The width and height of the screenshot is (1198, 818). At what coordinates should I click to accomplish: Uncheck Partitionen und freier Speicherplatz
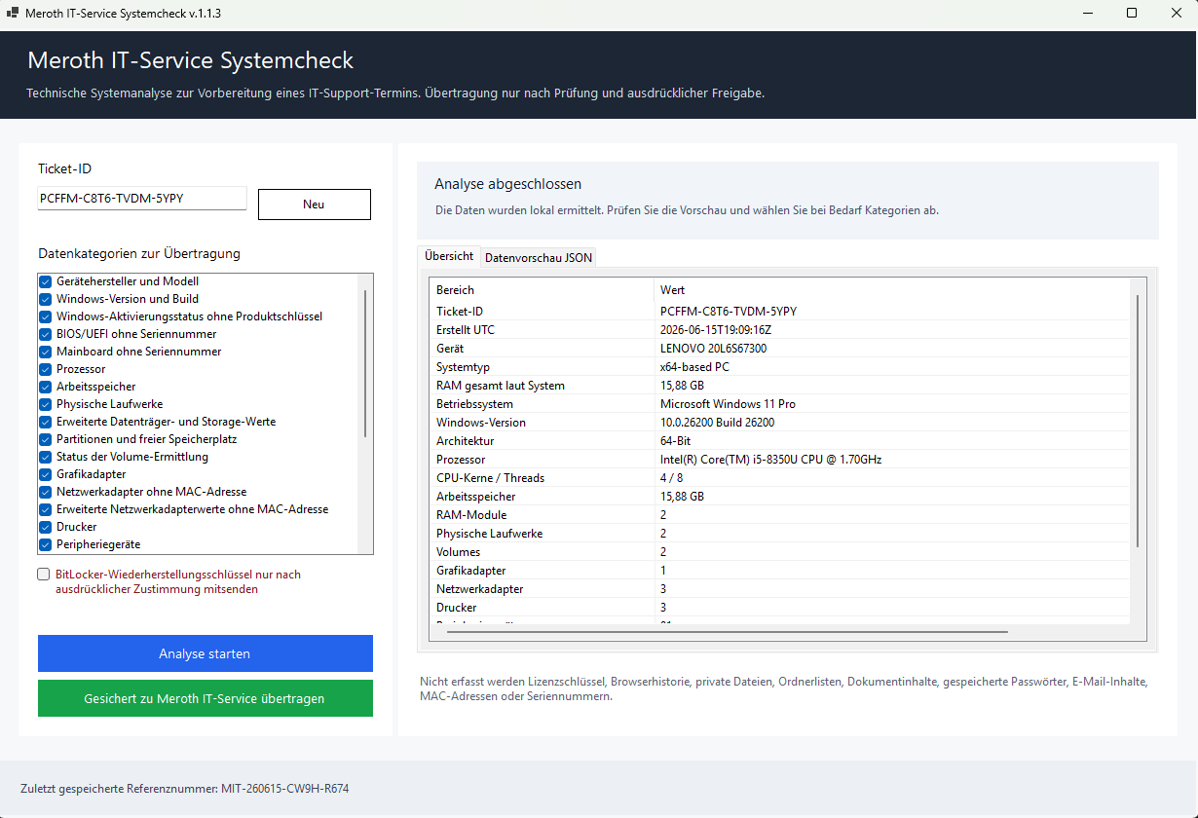click(x=45, y=439)
